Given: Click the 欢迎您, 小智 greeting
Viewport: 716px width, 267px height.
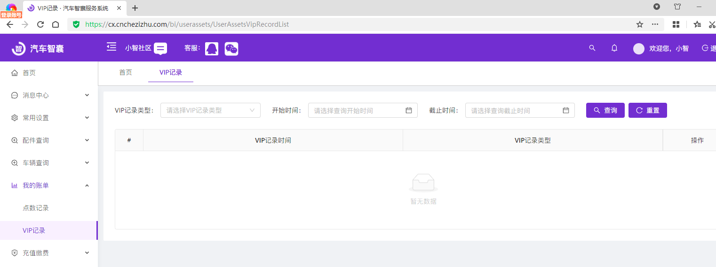Looking at the screenshot, I should [x=669, y=48].
